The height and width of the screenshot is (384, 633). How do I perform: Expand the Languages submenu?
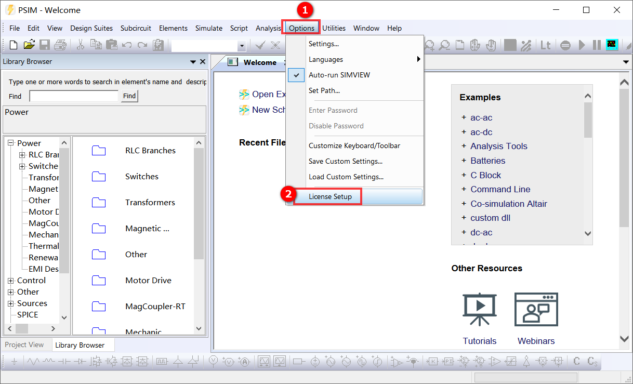(355, 59)
